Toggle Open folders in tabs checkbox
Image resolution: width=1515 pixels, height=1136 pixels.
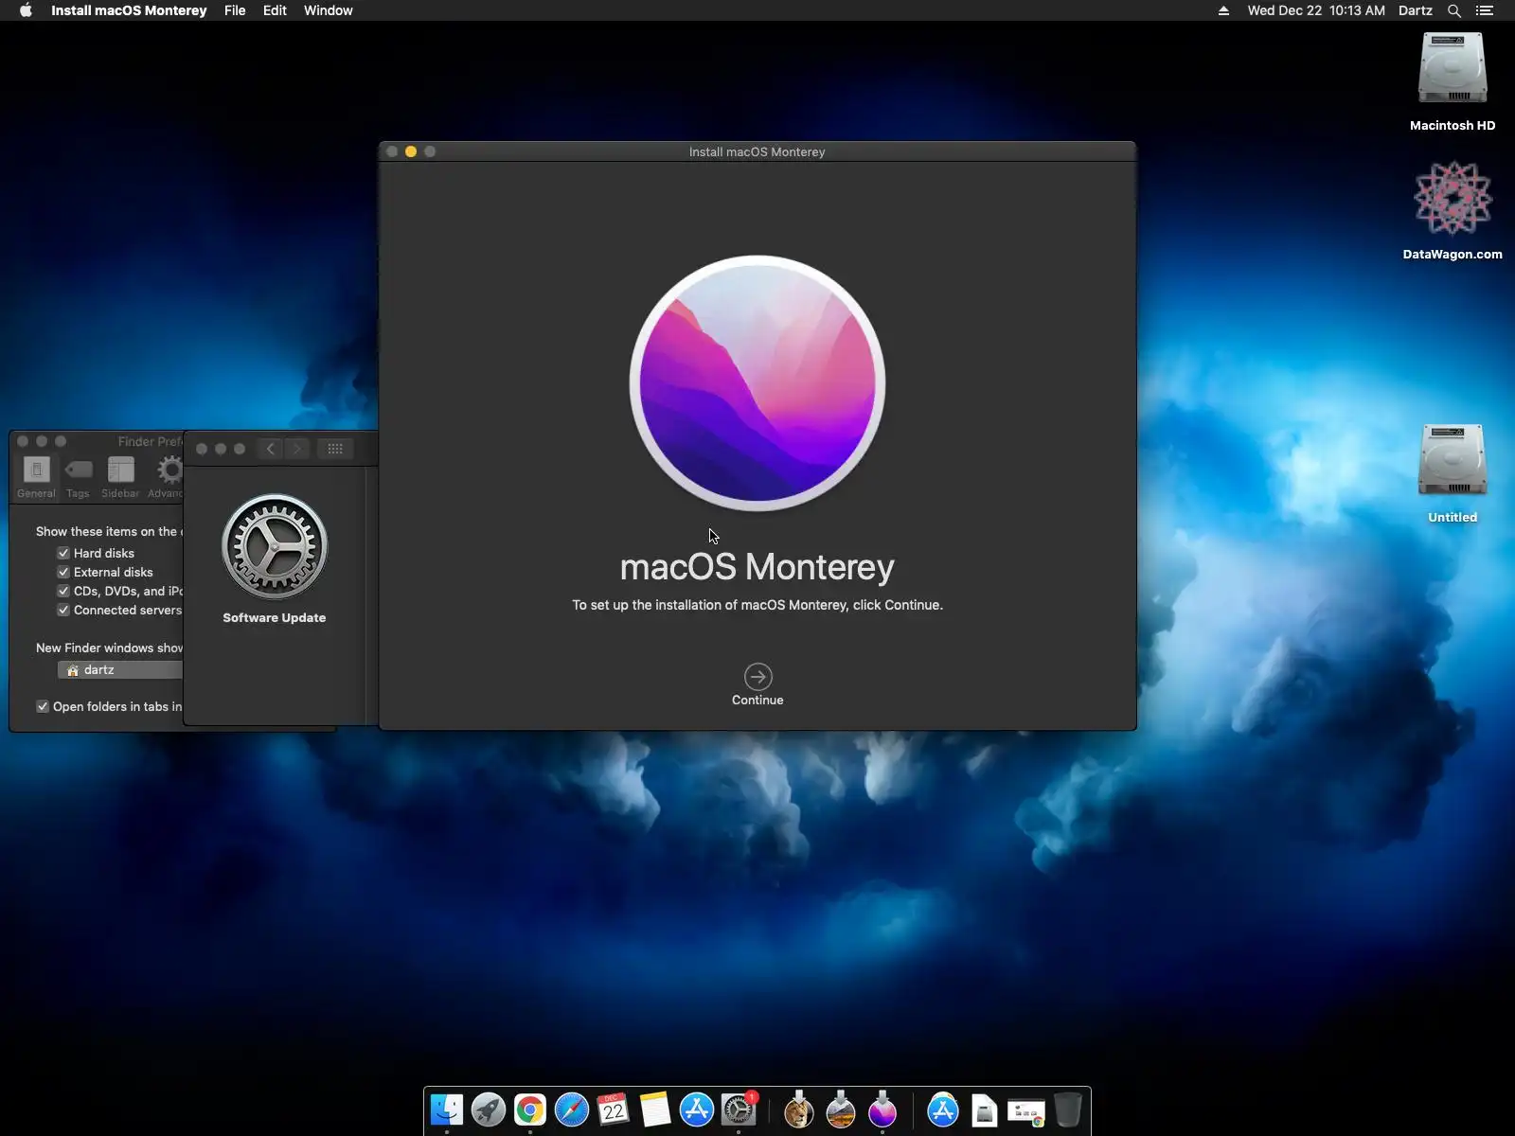pos(43,706)
